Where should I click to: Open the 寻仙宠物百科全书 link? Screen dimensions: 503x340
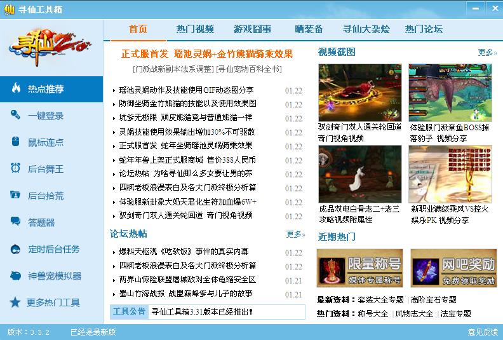click(x=249, y=69)
